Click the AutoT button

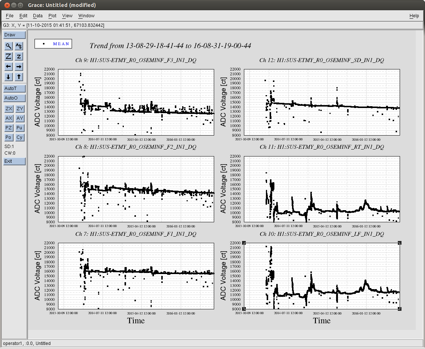coord(15,89)
